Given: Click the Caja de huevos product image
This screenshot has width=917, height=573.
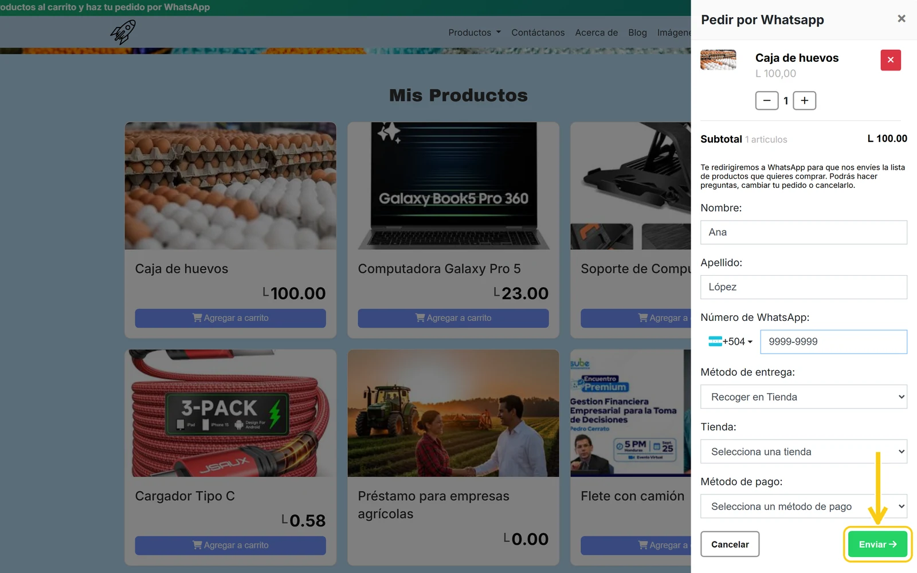Looking at the screenshot, I should pyautogui.click(x=230, y=186).
